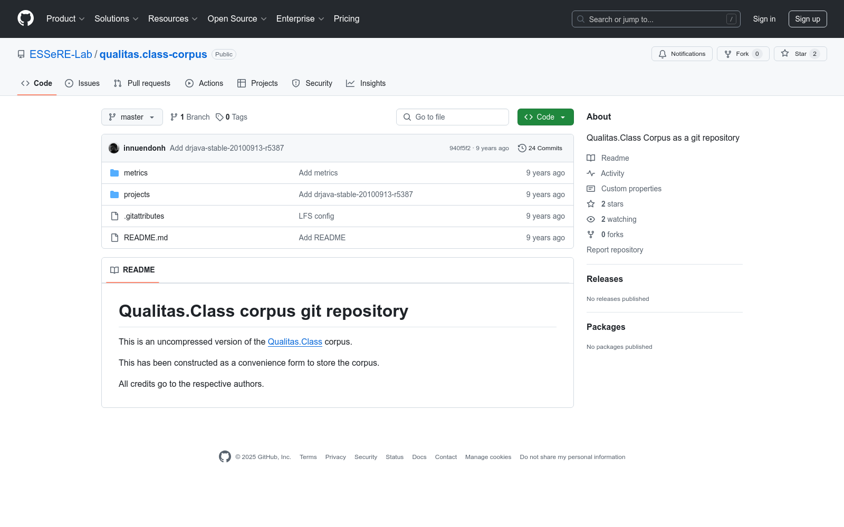Open commit message 'Add metrics'

coord(318,173)
